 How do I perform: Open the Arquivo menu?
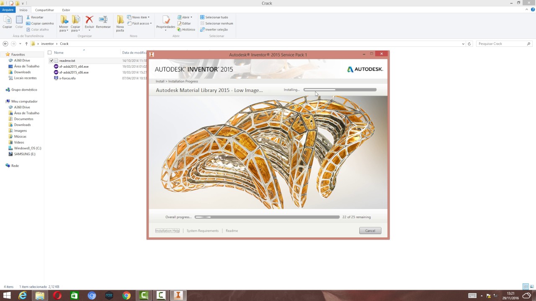(x=8, y=10)
